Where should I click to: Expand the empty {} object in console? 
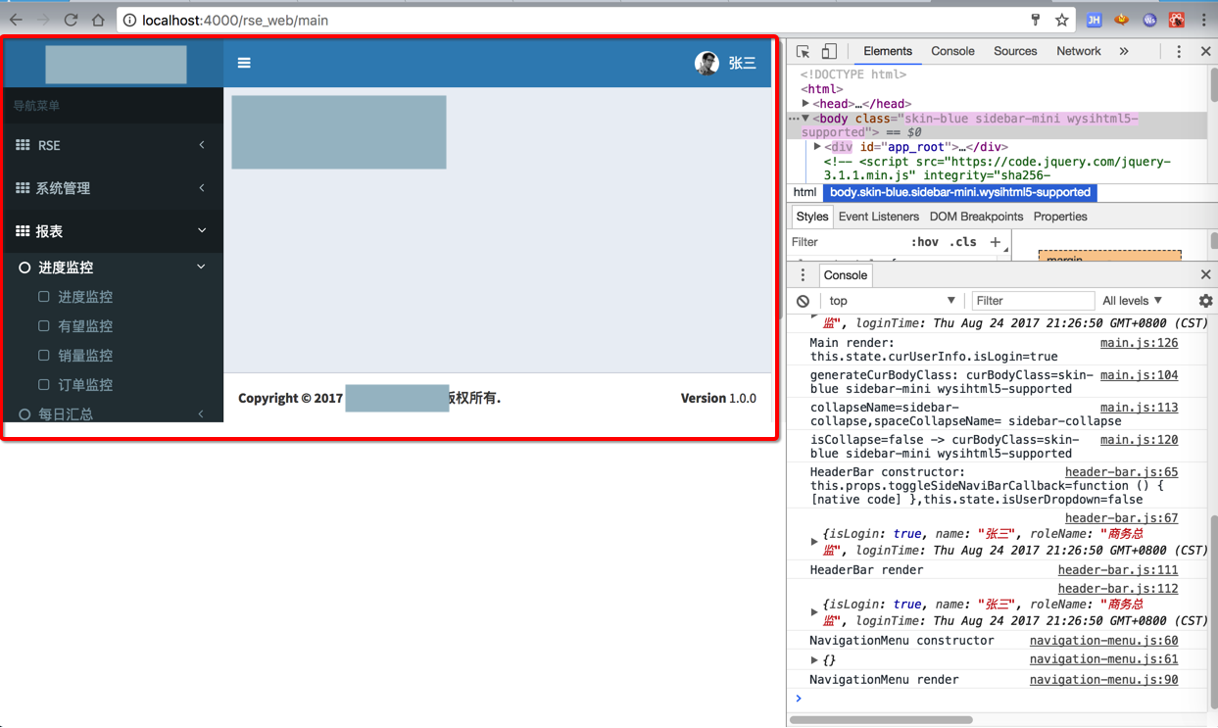pyautogui.click(x=814, y=660)
